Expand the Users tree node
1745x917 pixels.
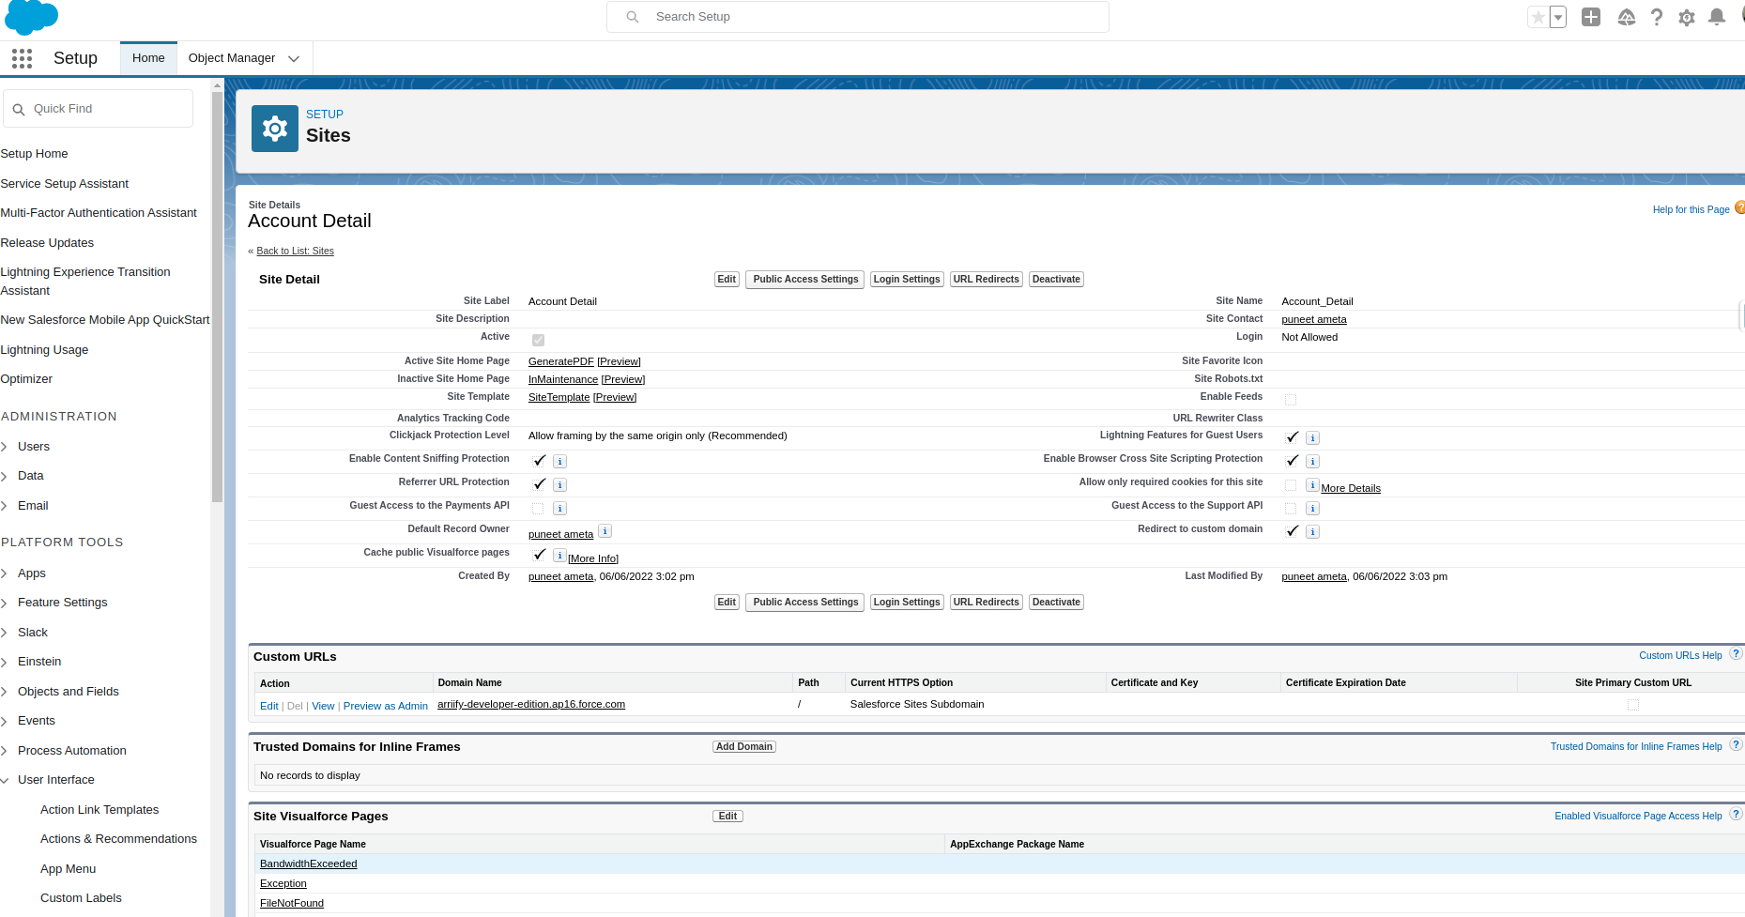(x=5, y=447)
